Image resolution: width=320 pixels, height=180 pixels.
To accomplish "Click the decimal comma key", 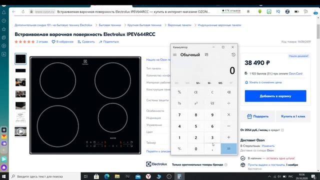I will [x=212, y=149].
